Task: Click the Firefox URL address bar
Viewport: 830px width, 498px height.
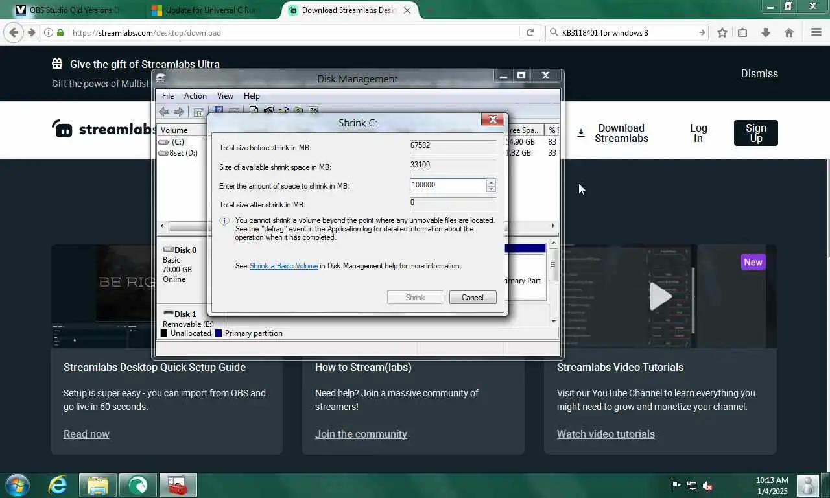Action: click(x=295, y=32)
